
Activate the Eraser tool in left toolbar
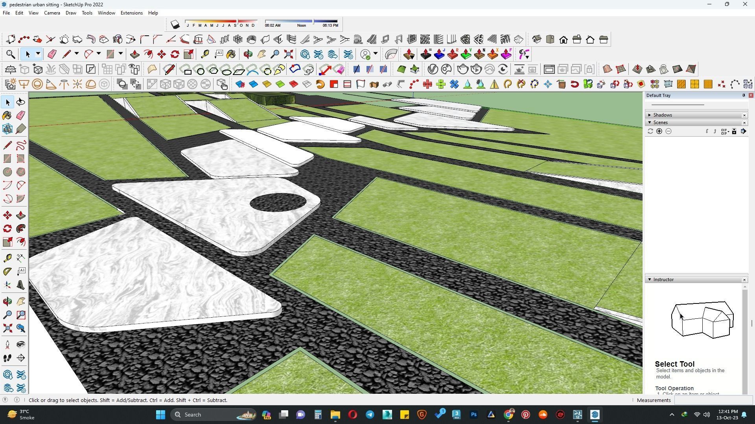coord(21,115)
